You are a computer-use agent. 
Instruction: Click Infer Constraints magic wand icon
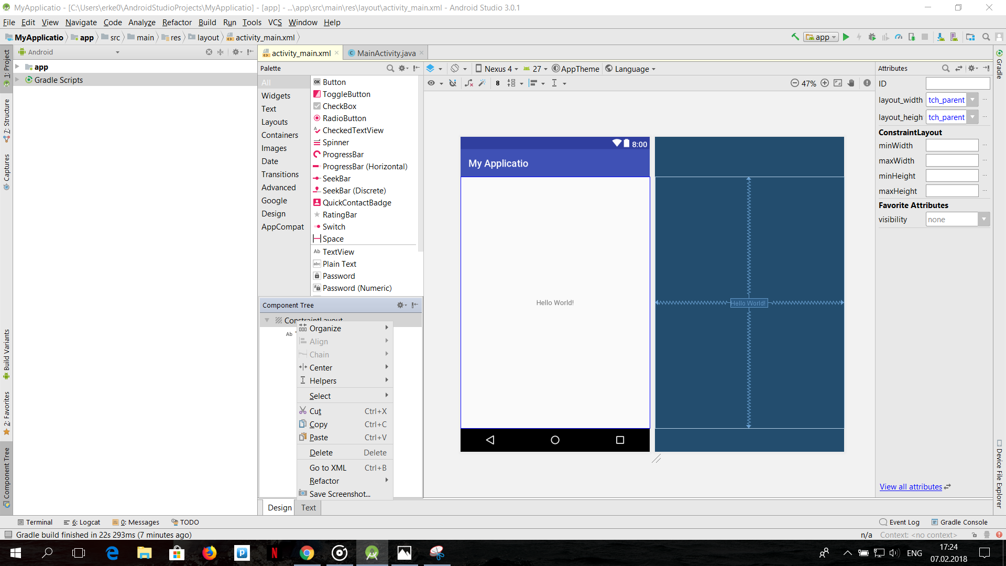(482, 83)
